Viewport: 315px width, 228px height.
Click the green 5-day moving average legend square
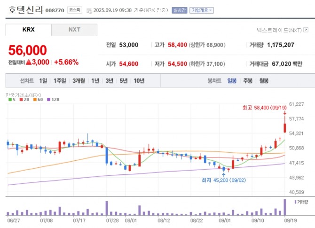point(10,100)
